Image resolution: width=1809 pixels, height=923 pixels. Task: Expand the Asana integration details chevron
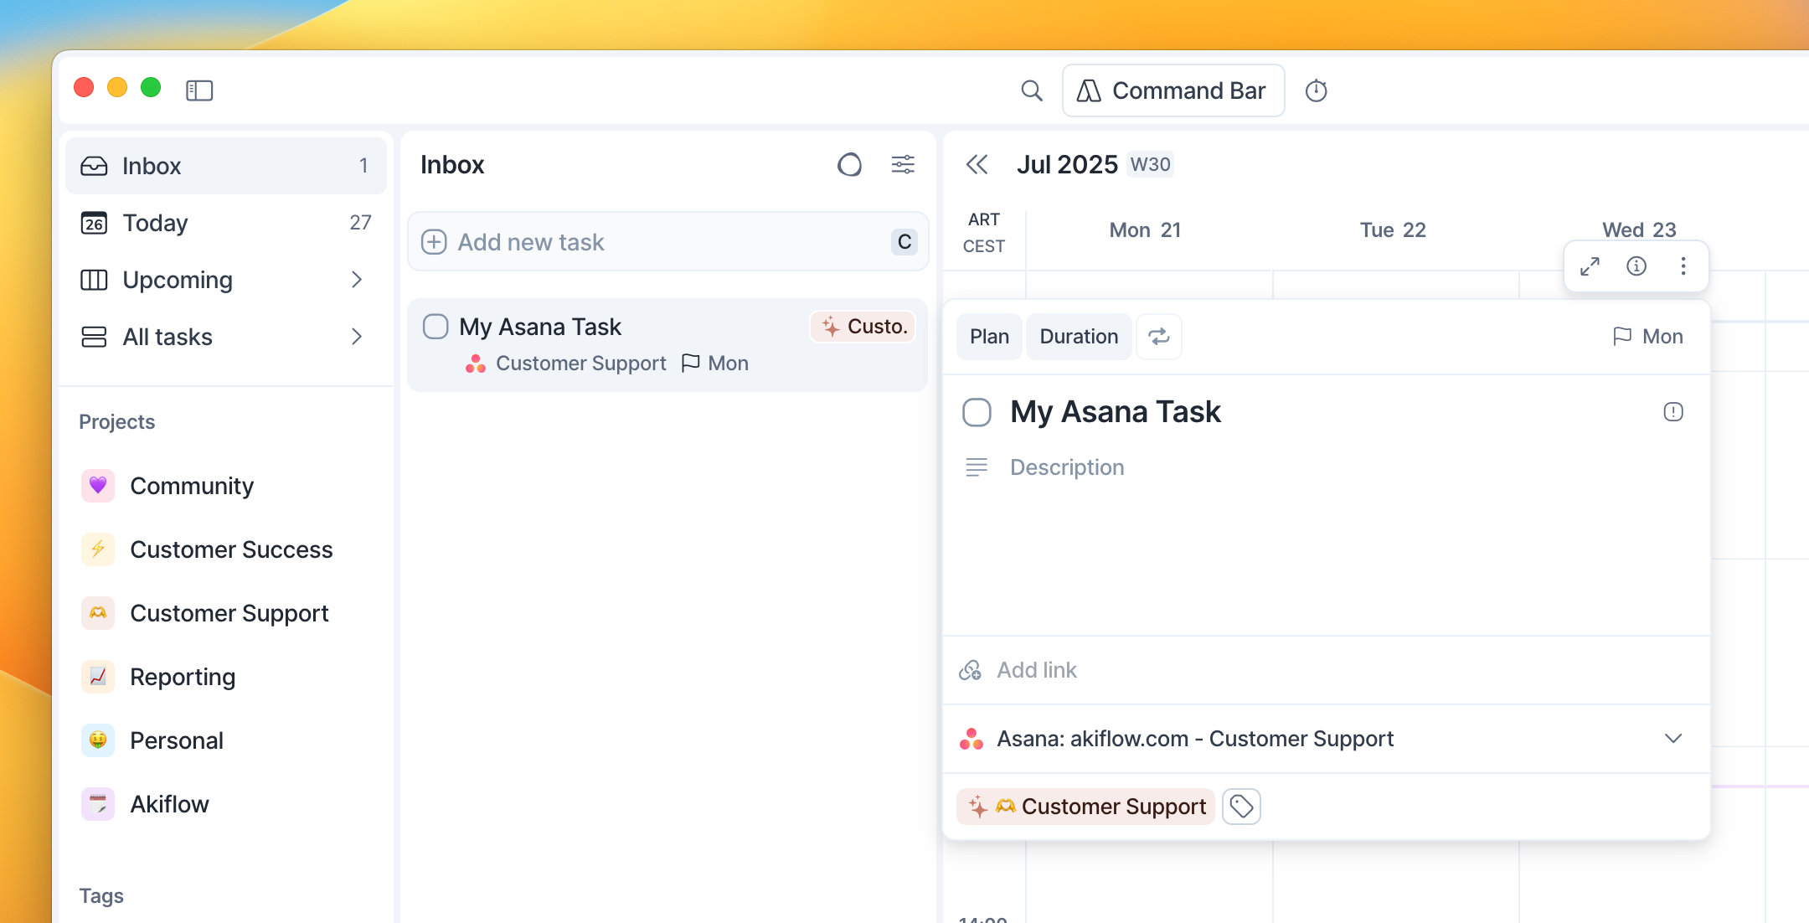point(1673,739)
